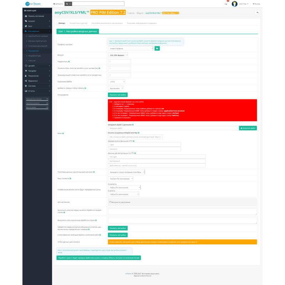
Task: Click the back arrow icon at top right
Action: [x=257, y=12]
